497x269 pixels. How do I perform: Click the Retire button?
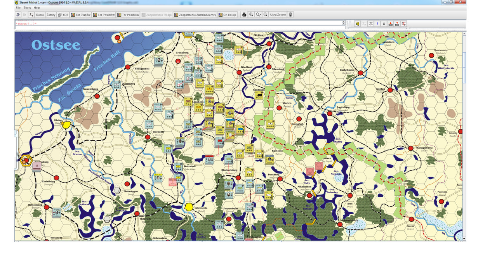point(40,15)
